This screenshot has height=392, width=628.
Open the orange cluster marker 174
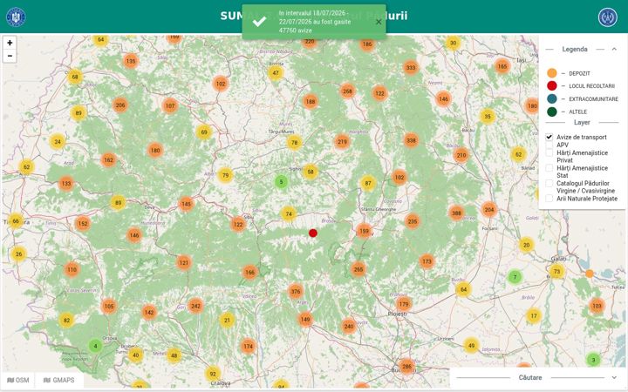pos(249,347)
